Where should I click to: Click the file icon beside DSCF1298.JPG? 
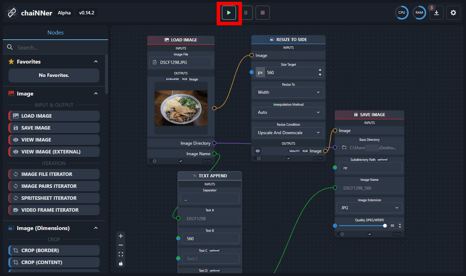[x=155, y=62]
